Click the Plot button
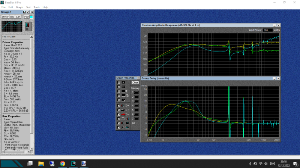The width and height of the screenshot is (300, 168). pyautogui.click(x=26, y=17)
